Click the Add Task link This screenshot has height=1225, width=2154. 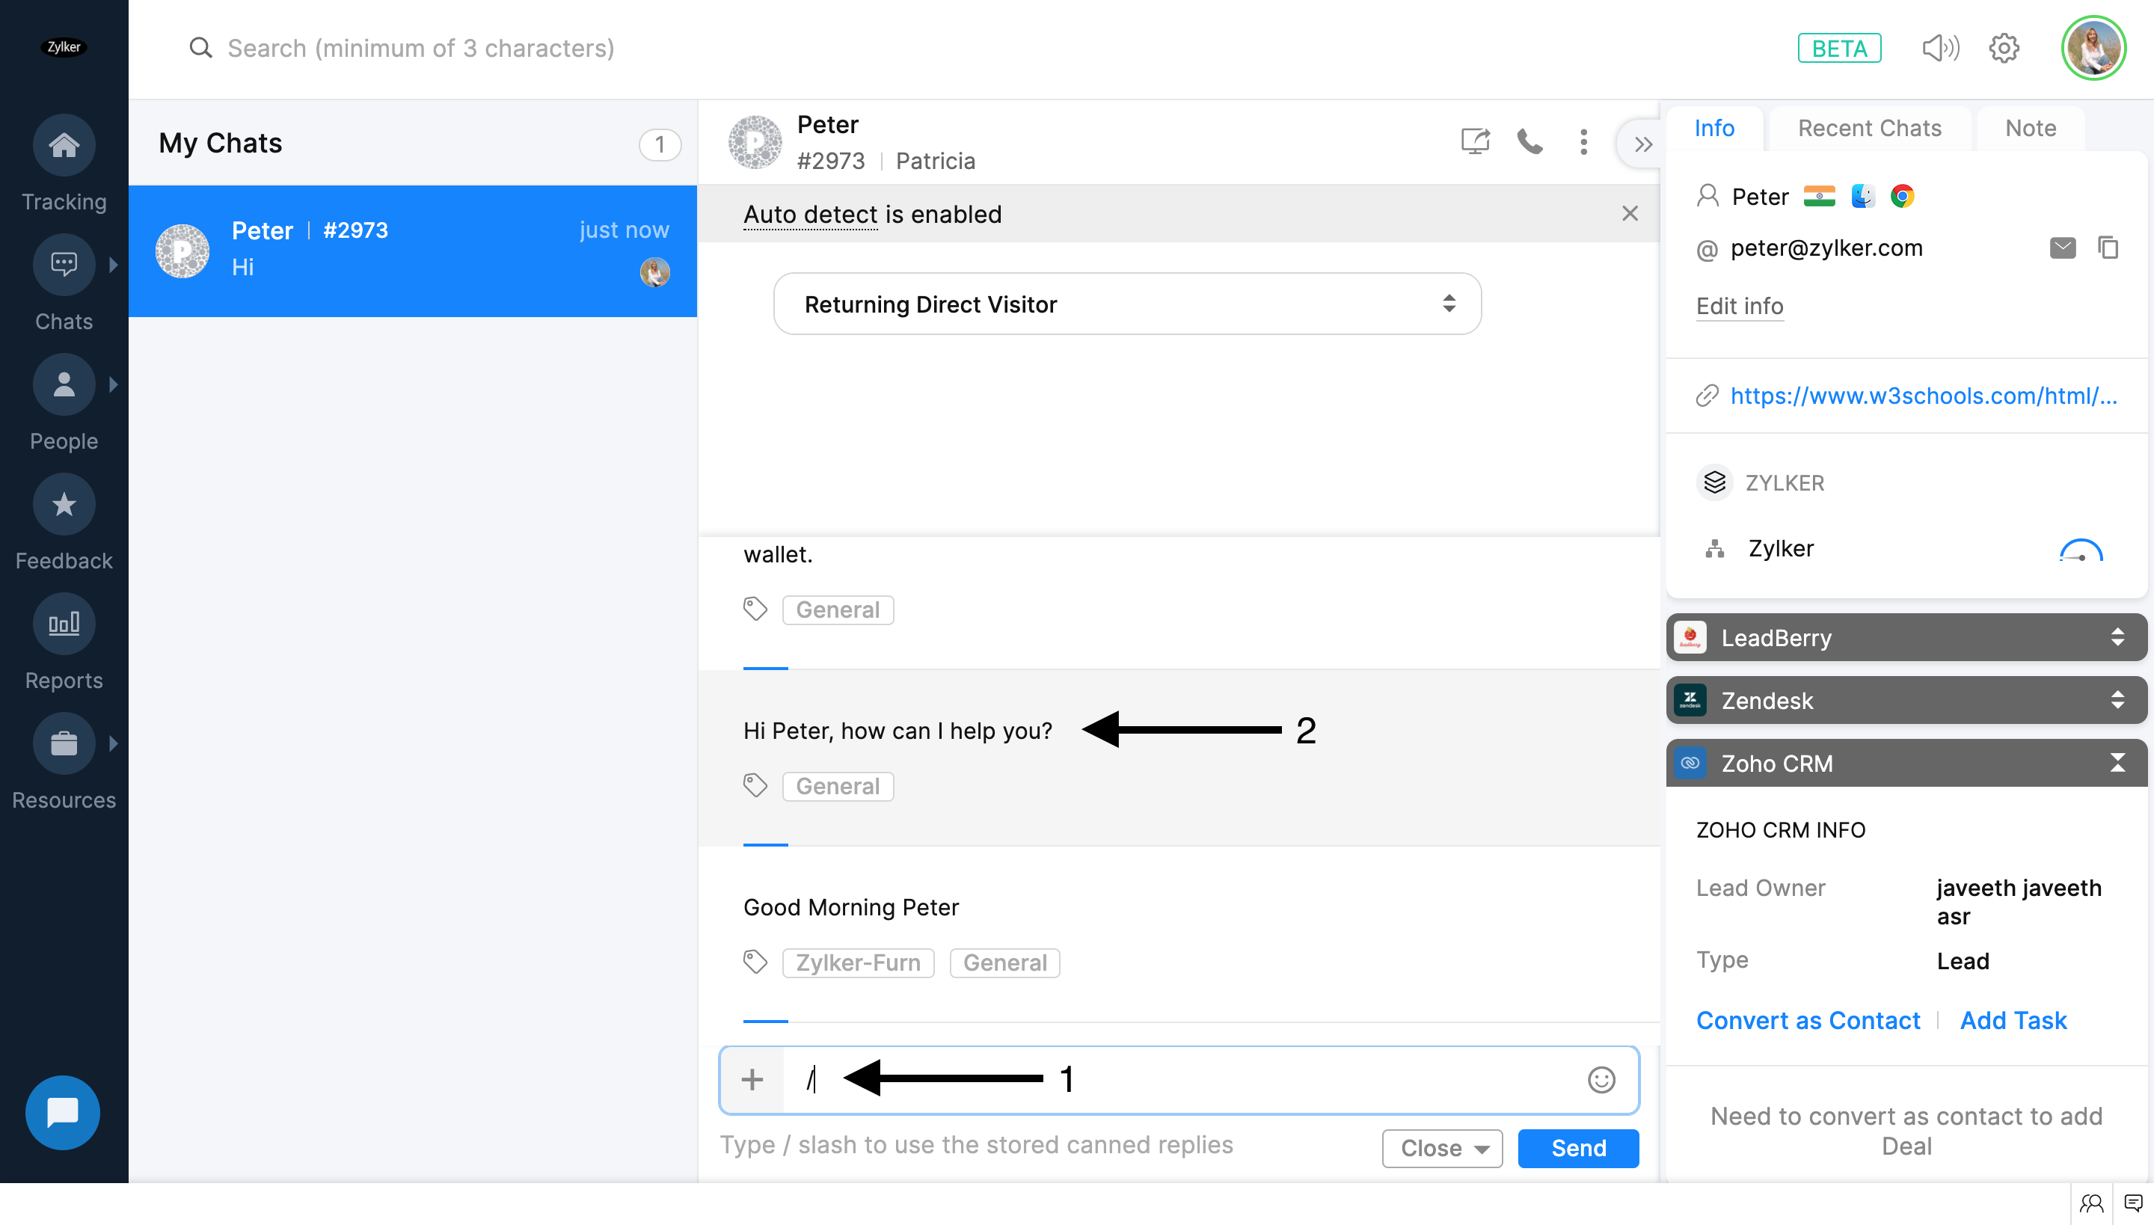2013,1020
